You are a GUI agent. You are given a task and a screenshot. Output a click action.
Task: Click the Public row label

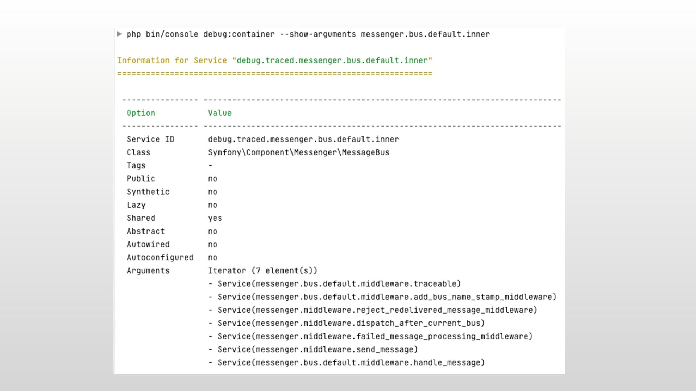(x=141, y=179)
